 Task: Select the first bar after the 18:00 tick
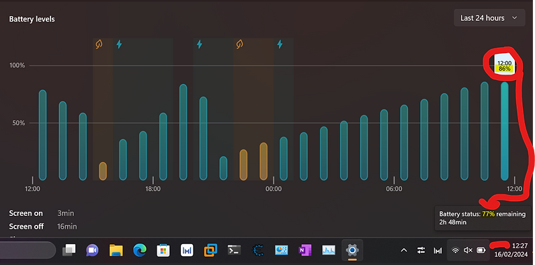pos(163,147)
